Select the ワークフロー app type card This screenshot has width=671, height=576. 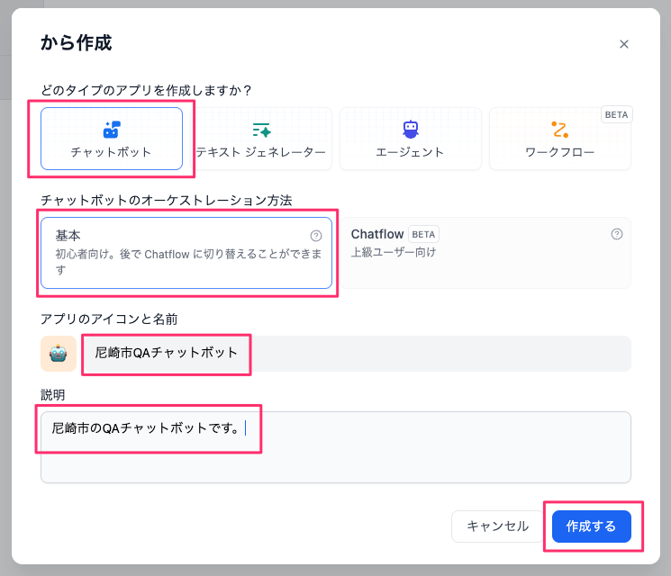559,139
